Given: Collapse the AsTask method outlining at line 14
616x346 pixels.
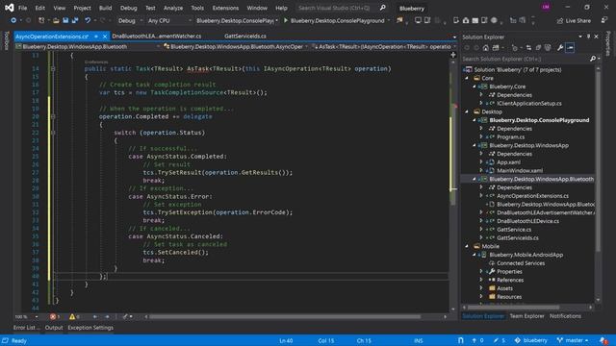Looking at the screenshot, I should 53,68.
